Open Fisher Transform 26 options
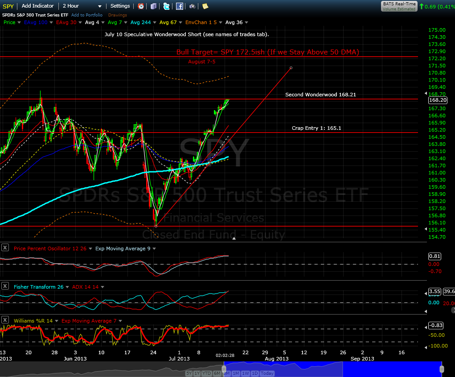Screen dimensions: 455x377 tap(67, 287)
